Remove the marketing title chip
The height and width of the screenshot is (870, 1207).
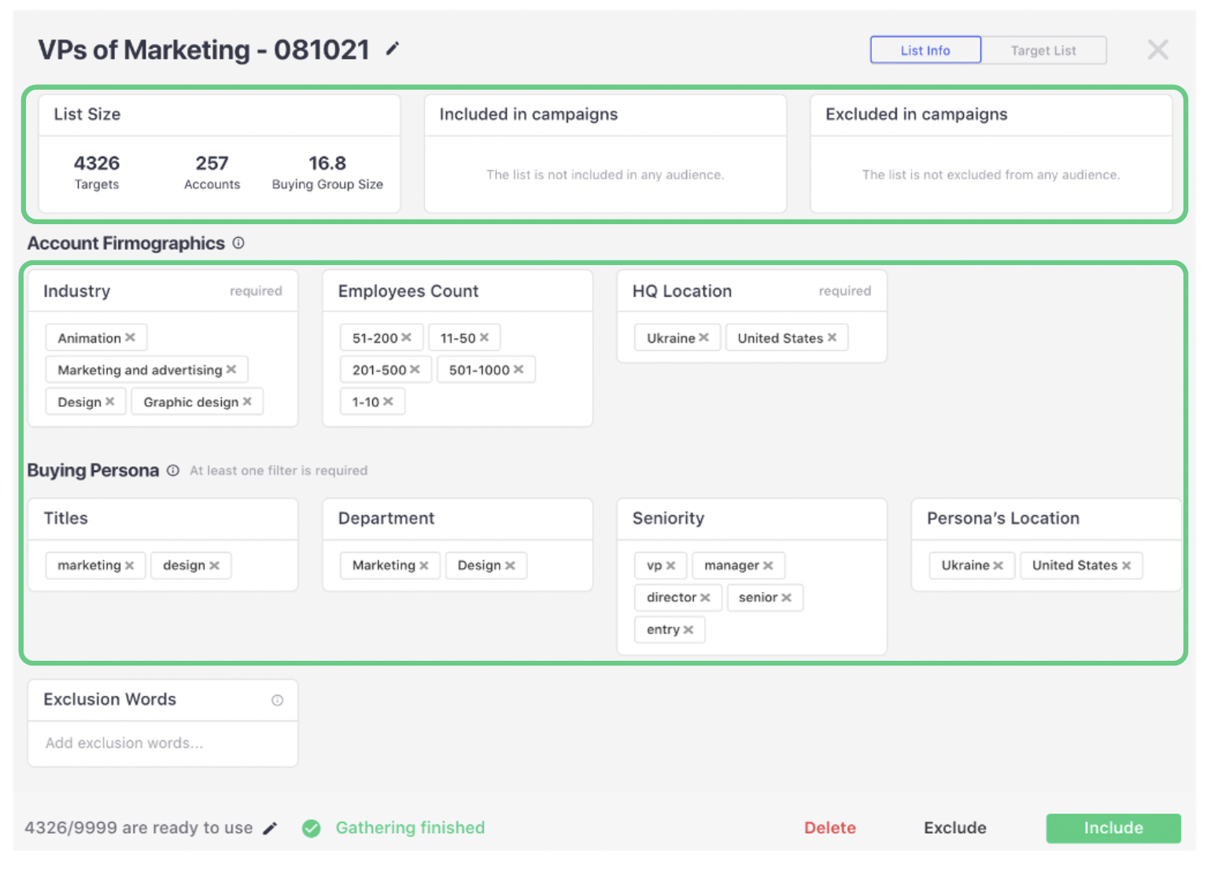coord(128,565)
